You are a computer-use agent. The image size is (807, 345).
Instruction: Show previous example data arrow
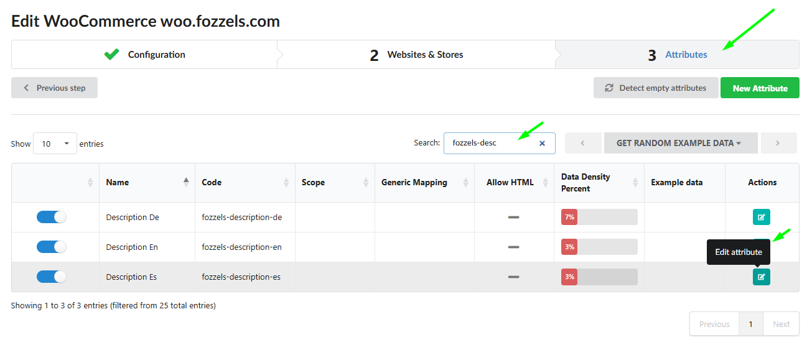(582, 143)
